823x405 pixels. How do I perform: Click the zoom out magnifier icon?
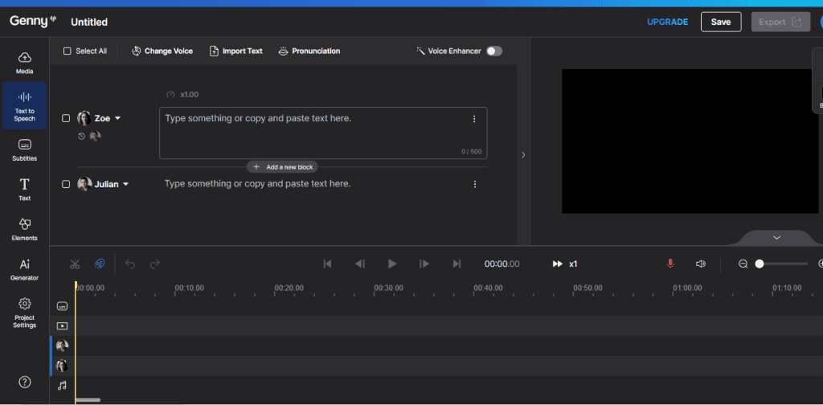tap(743, 264)
